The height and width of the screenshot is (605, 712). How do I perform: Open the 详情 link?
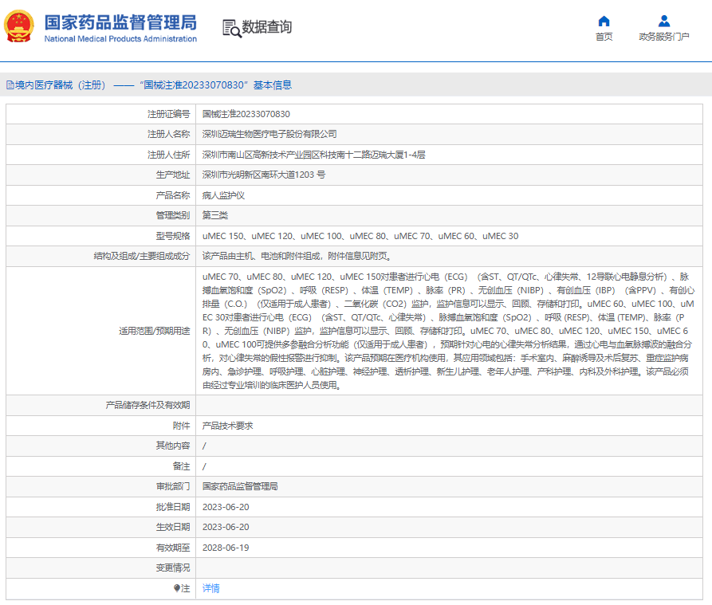[x=210, y=588]
